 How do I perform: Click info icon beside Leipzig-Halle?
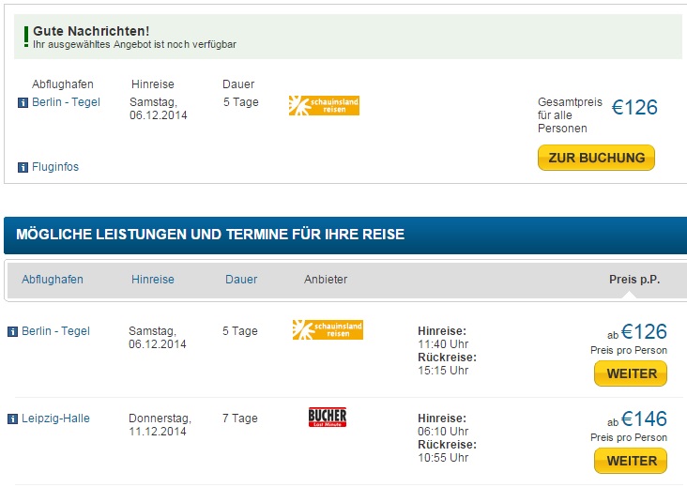click(x=13, y=419)
